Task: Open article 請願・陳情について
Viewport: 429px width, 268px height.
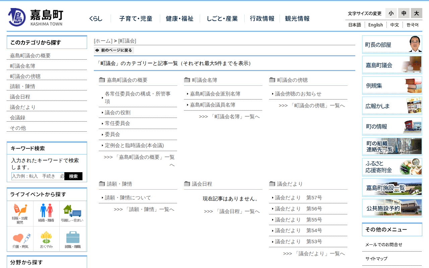Action: [128, 198]
